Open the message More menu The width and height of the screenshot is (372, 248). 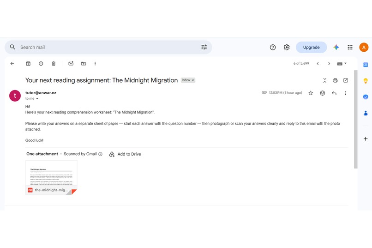click(x=345, y=93)
